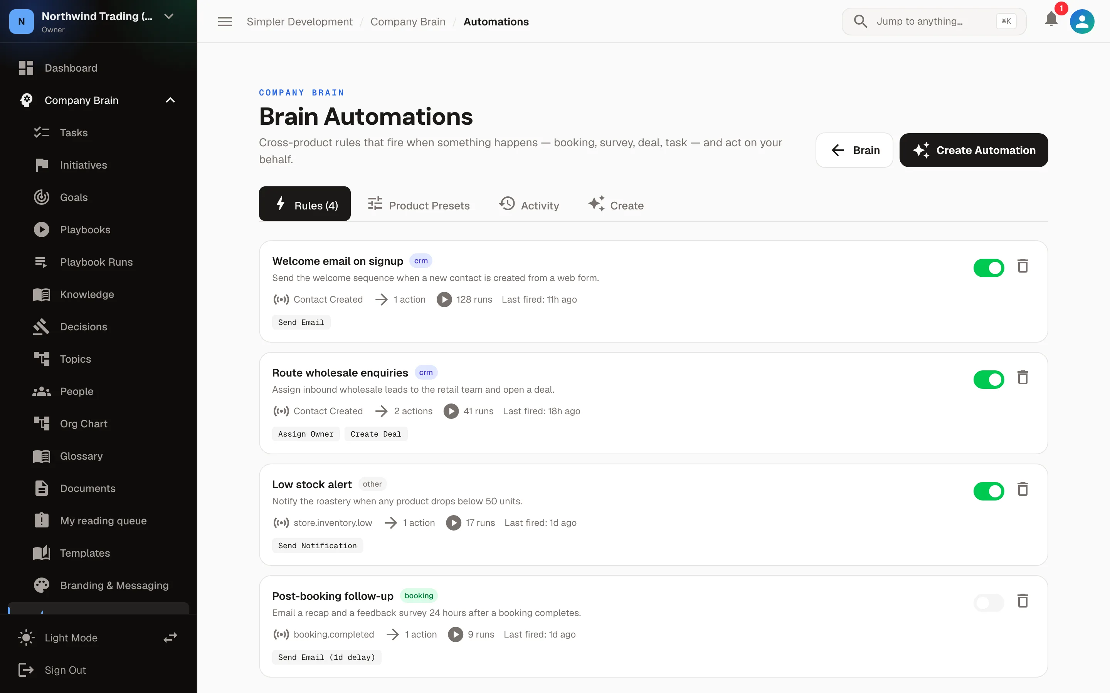Click the swap arrows icon beside Light Mode

[x=170, y=638]
